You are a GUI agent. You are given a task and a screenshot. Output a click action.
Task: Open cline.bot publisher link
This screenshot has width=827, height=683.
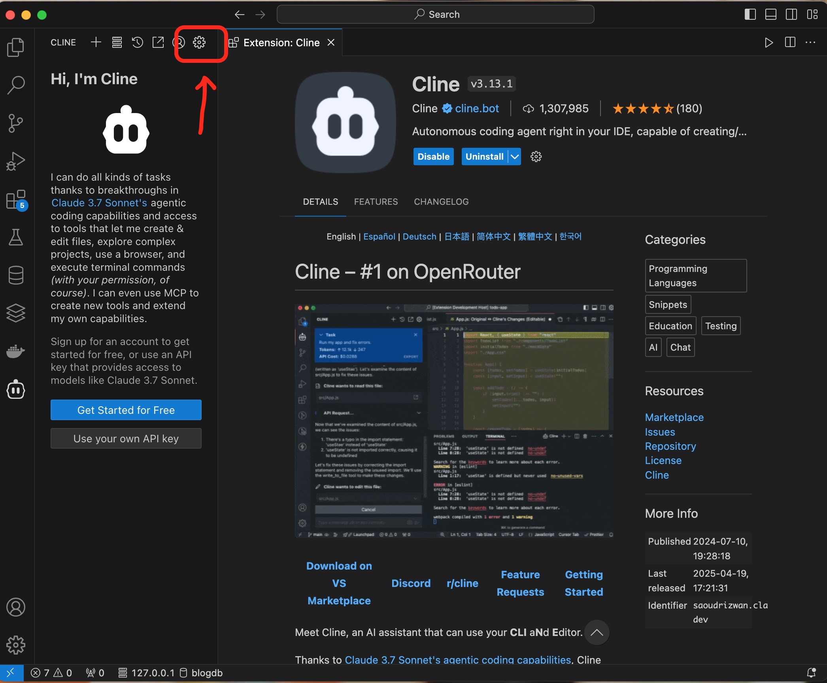point(477,108)
